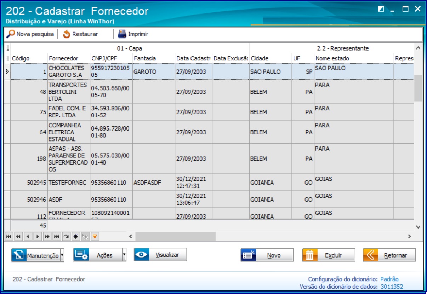Click the ASDFASDF fantasia cell
Screen dimensions: 427x294
click(x=154, y=183)
